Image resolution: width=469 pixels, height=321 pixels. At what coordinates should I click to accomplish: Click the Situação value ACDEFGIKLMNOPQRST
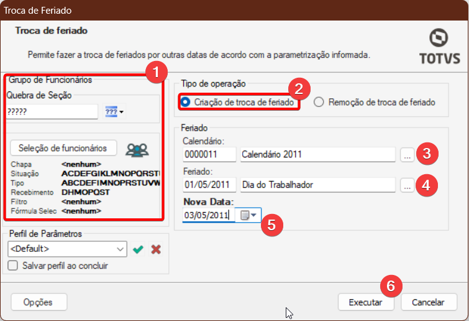tap(111, 174)
